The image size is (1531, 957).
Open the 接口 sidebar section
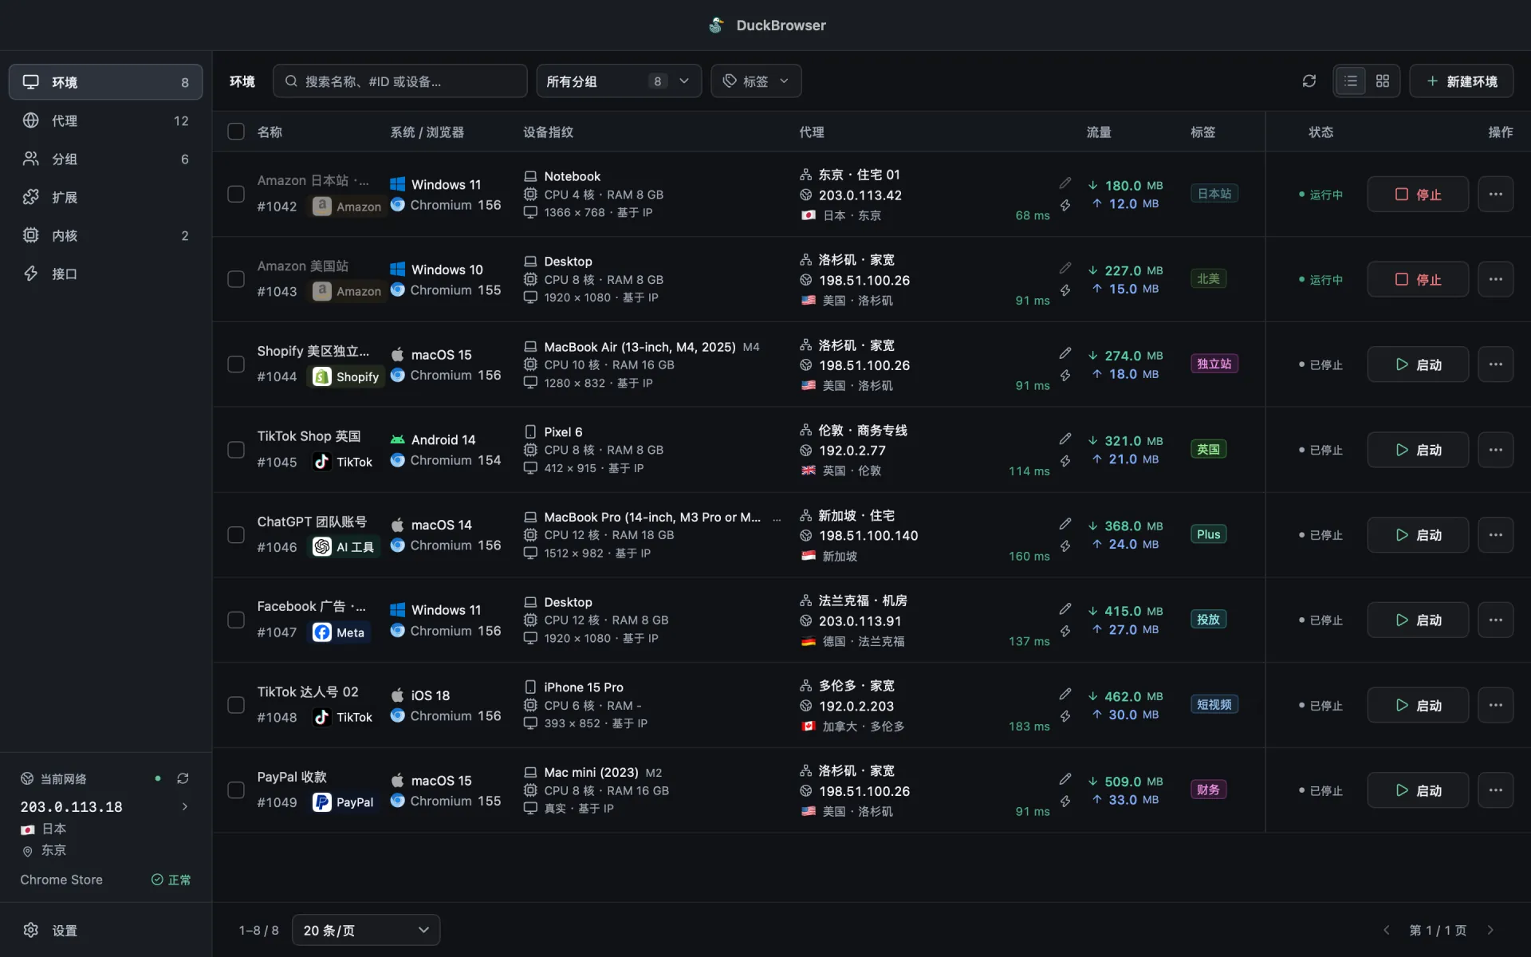tap(105, 274)
